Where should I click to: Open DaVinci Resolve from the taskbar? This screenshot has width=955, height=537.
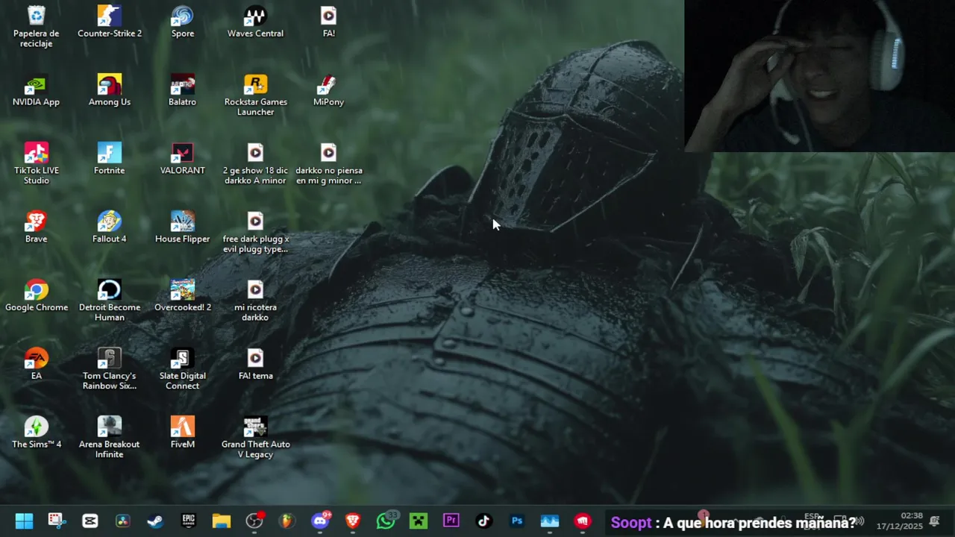click(x=122, y=521)
